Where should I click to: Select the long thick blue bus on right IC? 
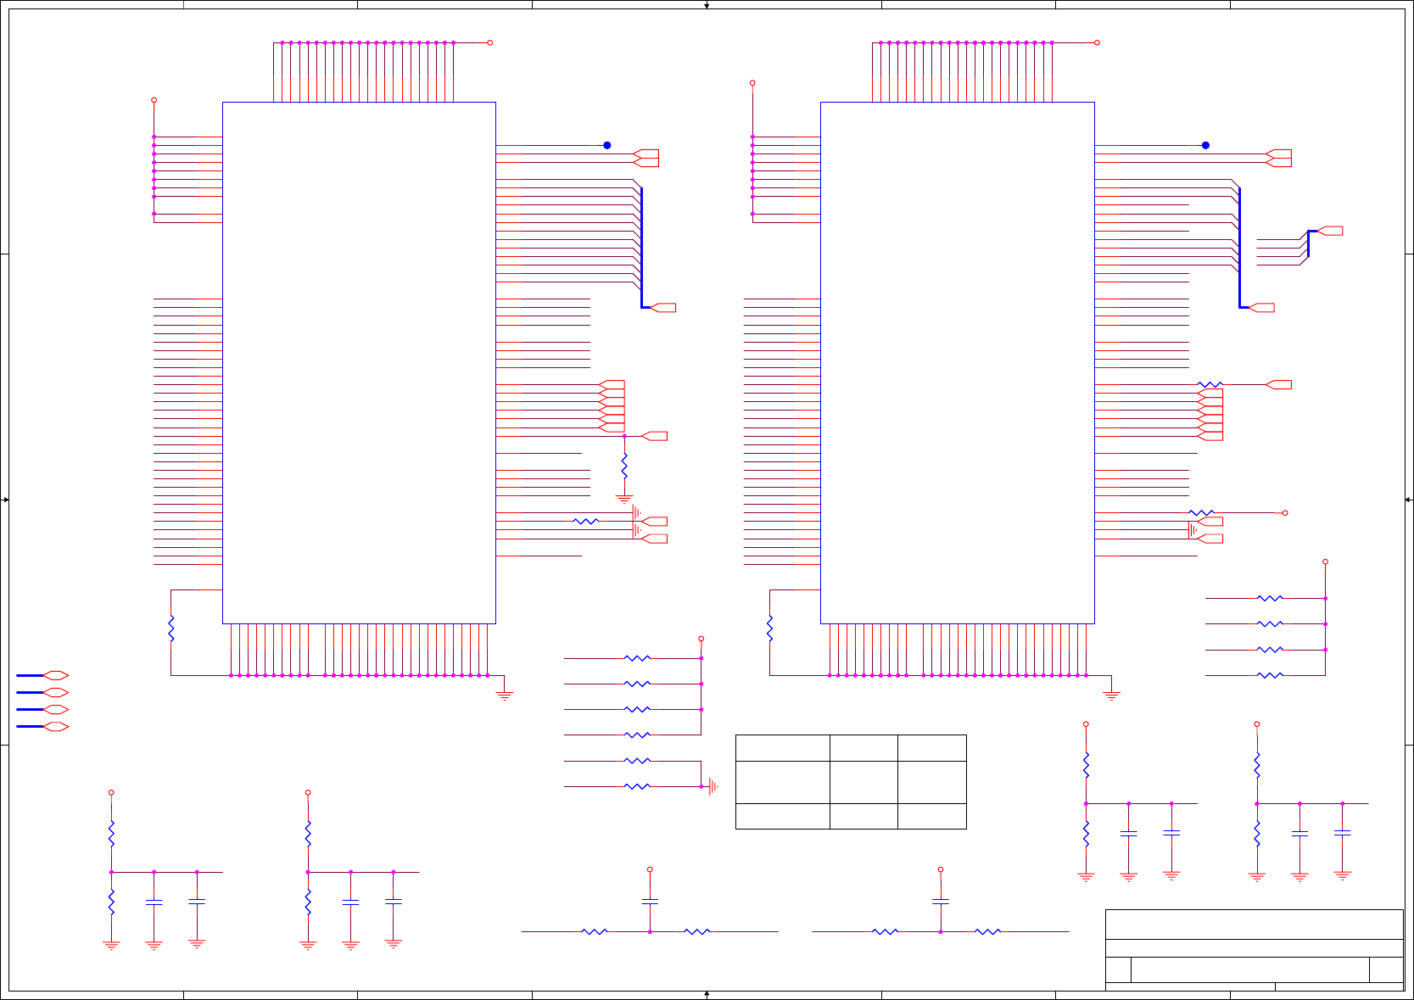(1240, 248)
